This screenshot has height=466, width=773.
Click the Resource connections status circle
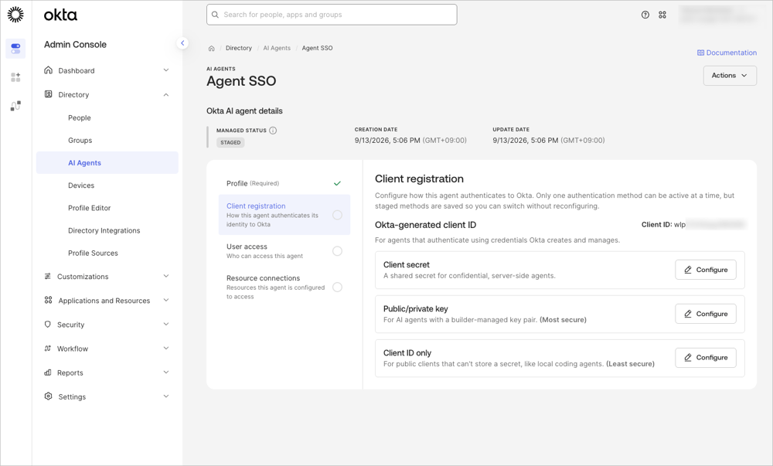click(x=337, y=287)
